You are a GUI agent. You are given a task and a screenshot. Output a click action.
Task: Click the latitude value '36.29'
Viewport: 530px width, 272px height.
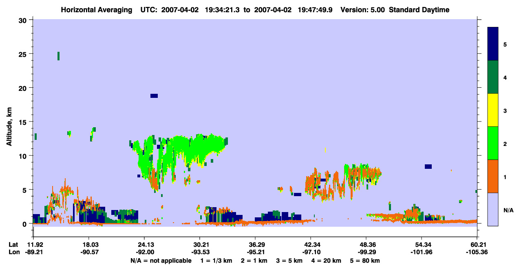[255, 244]
